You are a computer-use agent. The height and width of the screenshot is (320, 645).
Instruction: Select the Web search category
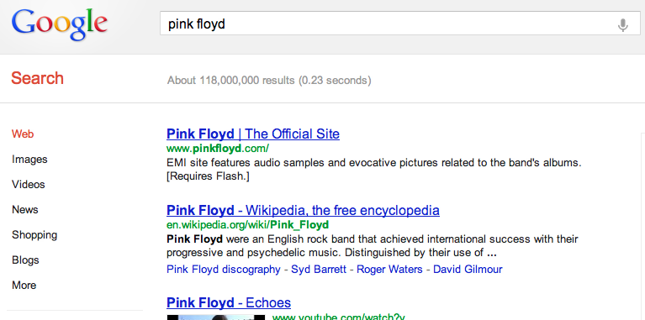[x=23, y=134]
